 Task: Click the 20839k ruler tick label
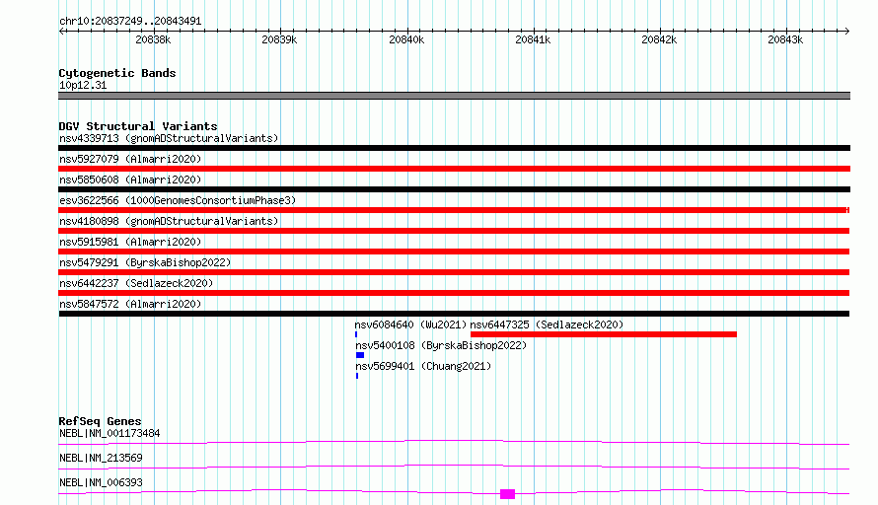tap(279, 39)
